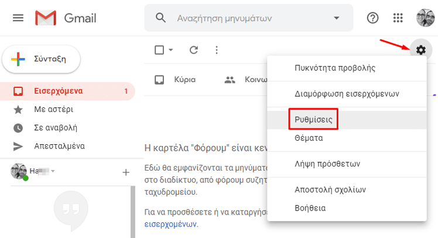Click the Hangouts add contact plus icon
This screenshot has width=438, height=238.
coord(125,172)
